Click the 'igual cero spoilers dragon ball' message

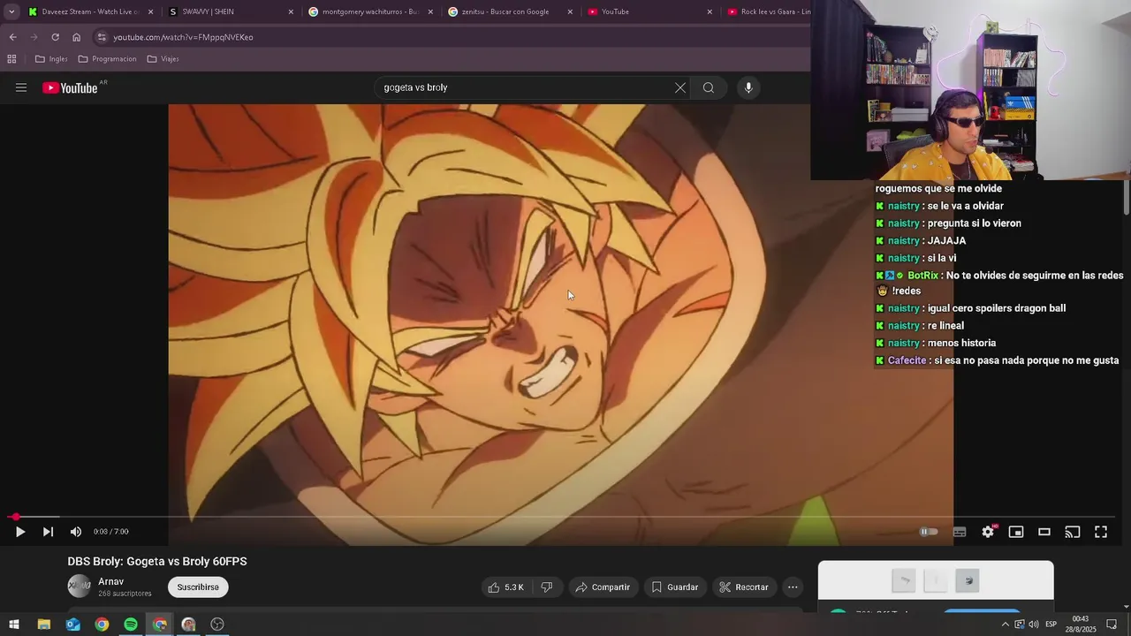[997, 308]
